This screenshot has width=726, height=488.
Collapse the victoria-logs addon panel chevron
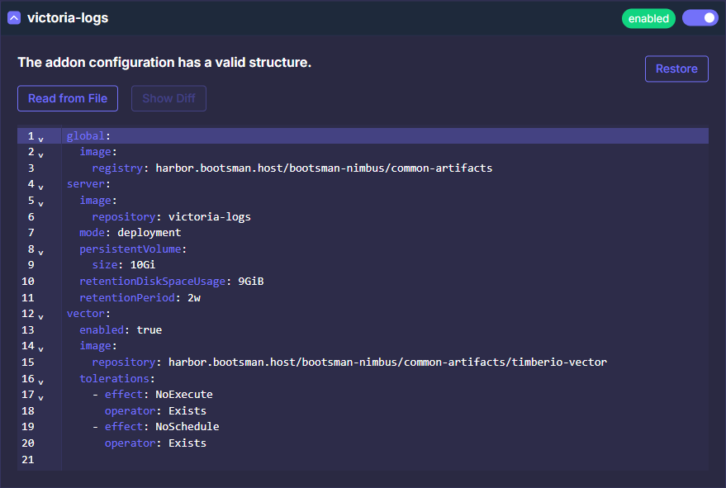coord(14,18)
